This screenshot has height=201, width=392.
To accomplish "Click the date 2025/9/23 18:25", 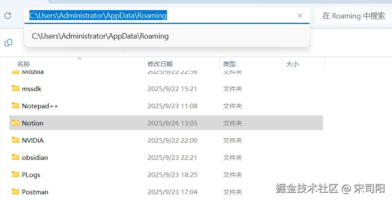I will 172,175.
